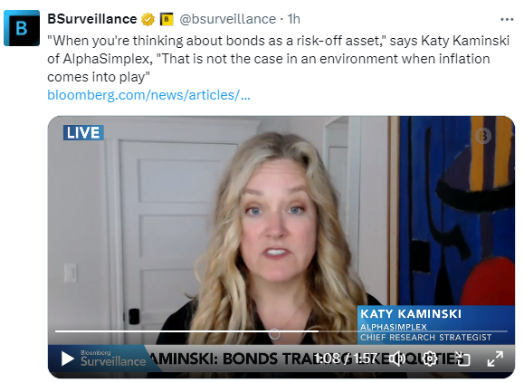Click the 1:08 / 1:57 time display
Screen dimensions: 524x383
[346, 359]
